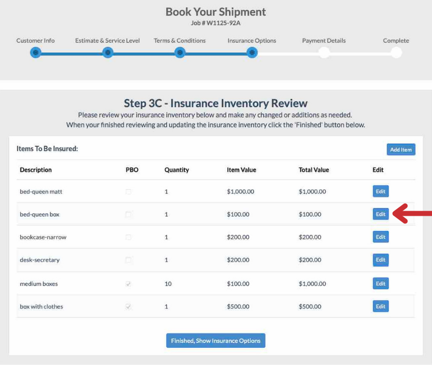The height and width of the screenshot is (366, 432).
Task: Check PBO for bookcase-narrow
Action: (129, 238)
